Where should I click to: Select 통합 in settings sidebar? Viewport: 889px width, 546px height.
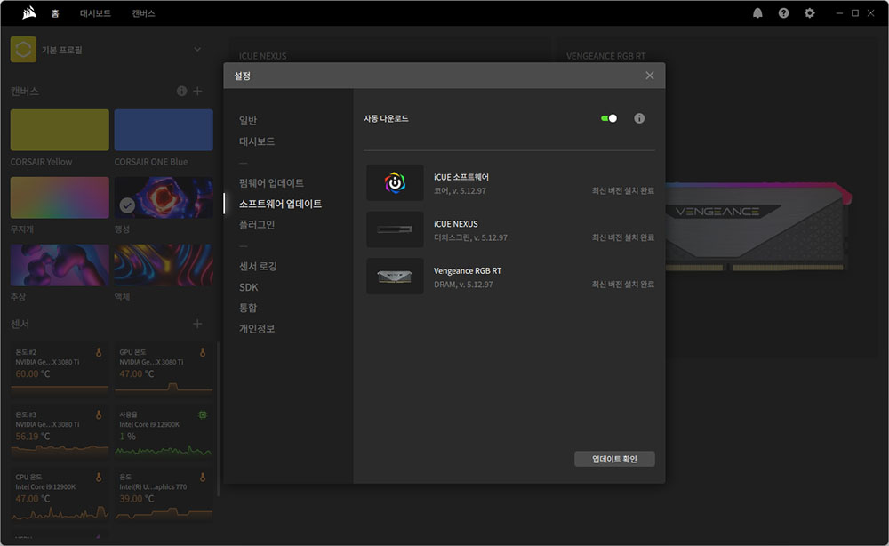(248, 308)
